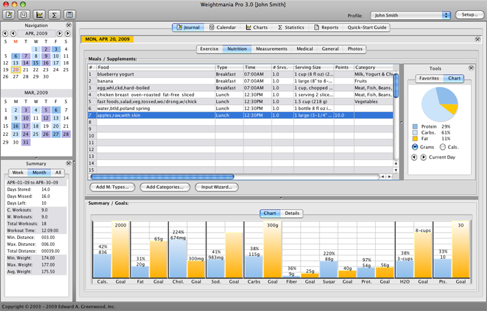Click scroll-right arrow of meals table
Image resolution: width=487 pixels, height=311 pixels.
pyautogui.click(x=389, y=176)
